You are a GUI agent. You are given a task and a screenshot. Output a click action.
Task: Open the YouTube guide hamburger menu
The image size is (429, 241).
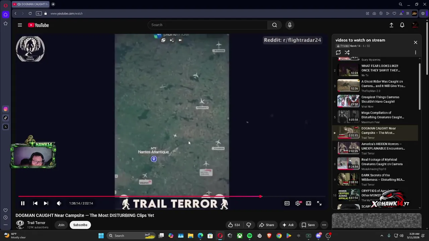click(x=20, y=25)
